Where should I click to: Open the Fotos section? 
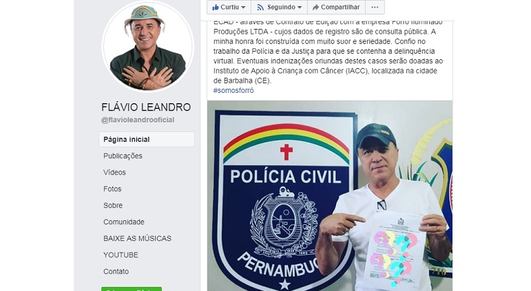pyautogui.click(x=112, y=189)
